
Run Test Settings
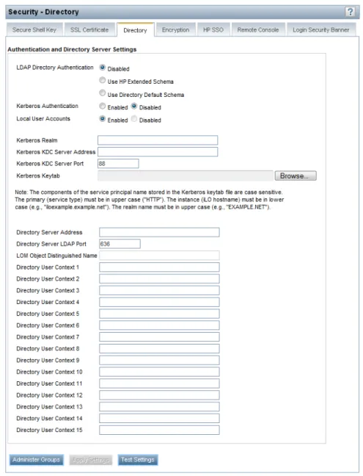[138, 460]
